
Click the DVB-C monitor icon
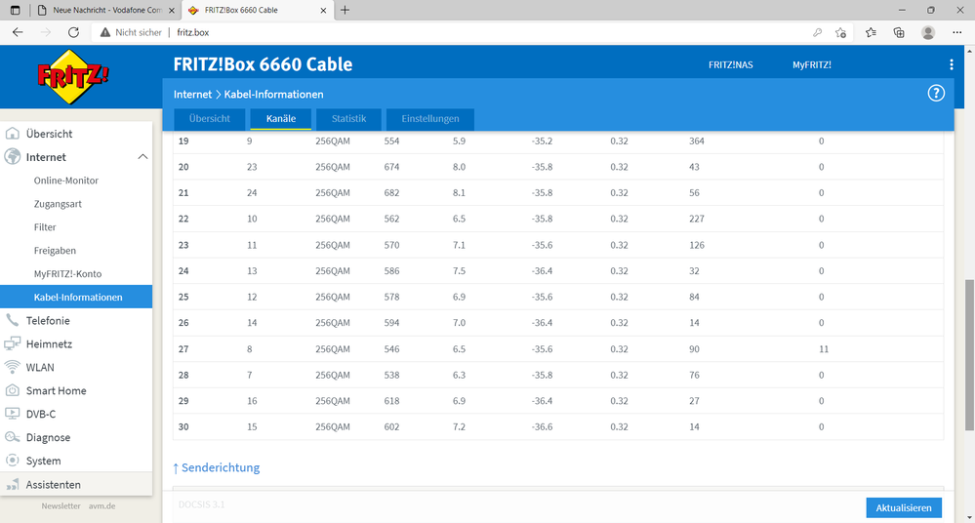tap(12, 414)
